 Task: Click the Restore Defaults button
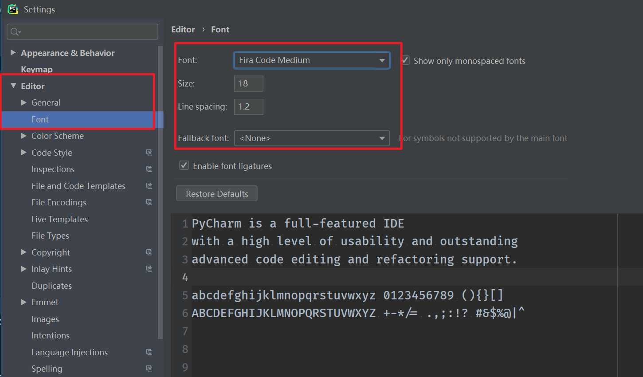click(x=217, y=193)
